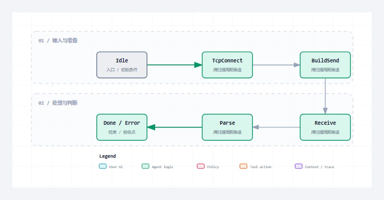Click the Parse node

(x=227, y=127)
